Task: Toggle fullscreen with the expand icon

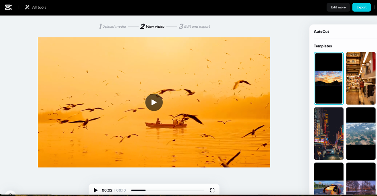Action: pos(212,190)
